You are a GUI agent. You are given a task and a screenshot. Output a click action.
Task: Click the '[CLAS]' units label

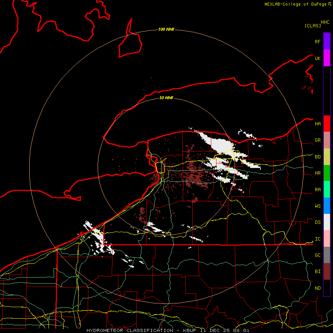click(313, 26)
